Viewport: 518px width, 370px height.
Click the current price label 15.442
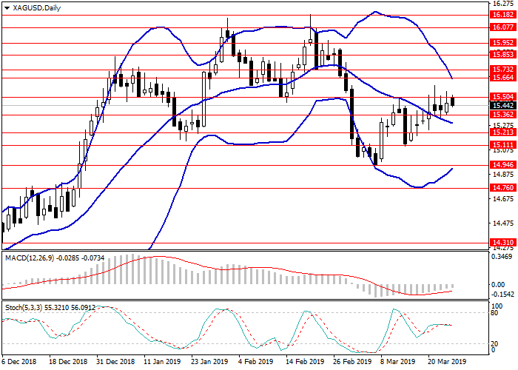[x=502, y=106]
